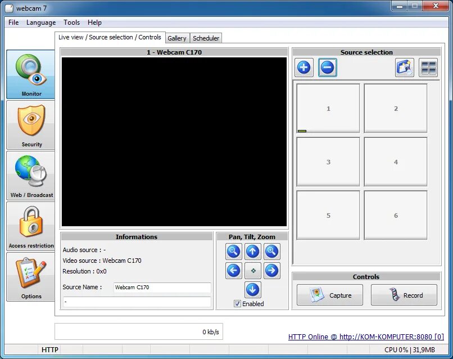Image resolution: width=453 pixels, height=359 pixels.
Task: Click the Resolution : 0x0 text
Action: point(84,271)
